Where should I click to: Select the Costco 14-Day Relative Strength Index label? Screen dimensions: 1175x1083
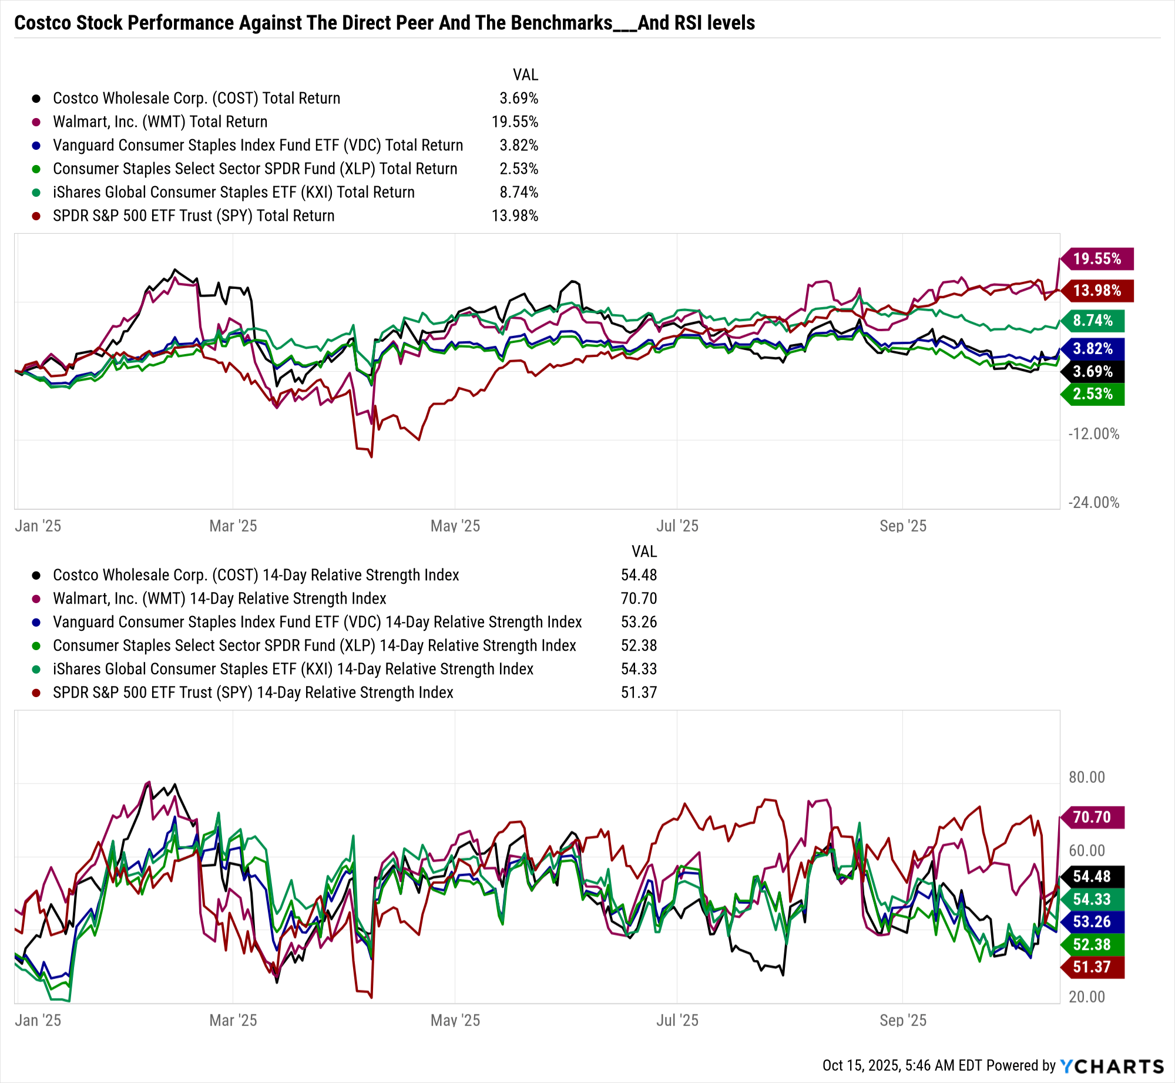pyautogui.click(x=256, y=576)
